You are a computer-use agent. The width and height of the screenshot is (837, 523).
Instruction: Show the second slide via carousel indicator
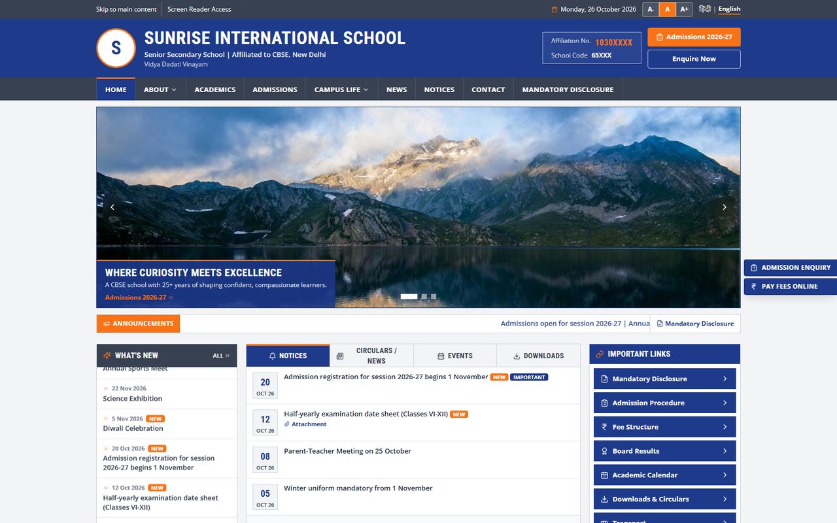click(424, 297)
